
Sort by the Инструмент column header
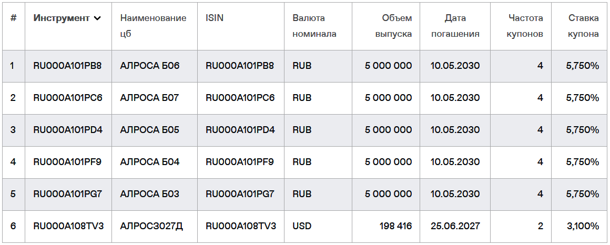pos(62,18)
